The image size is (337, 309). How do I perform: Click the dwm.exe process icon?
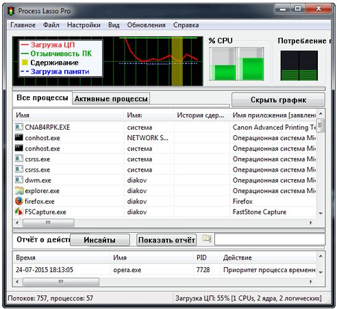pos(19,180)
